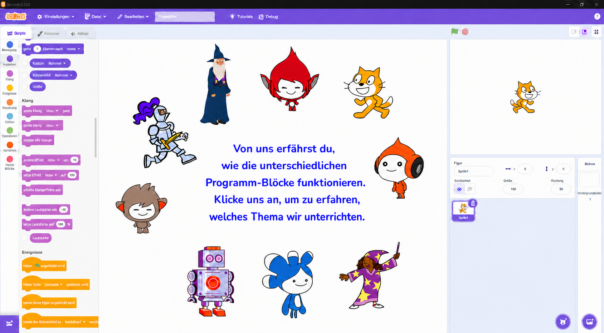
Task: Open the Tutorials menu item
Action: click(x=241, y=17)
